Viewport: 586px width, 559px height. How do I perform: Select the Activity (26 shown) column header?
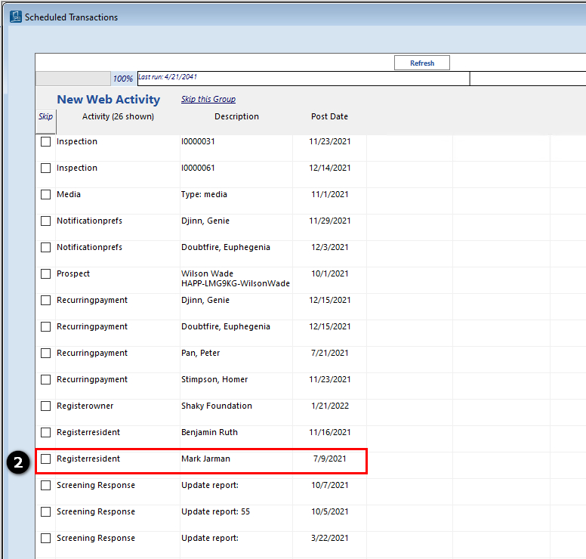coord(118,116)
